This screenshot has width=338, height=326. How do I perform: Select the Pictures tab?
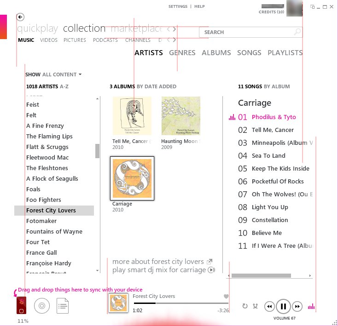click(x=75, y=40)
